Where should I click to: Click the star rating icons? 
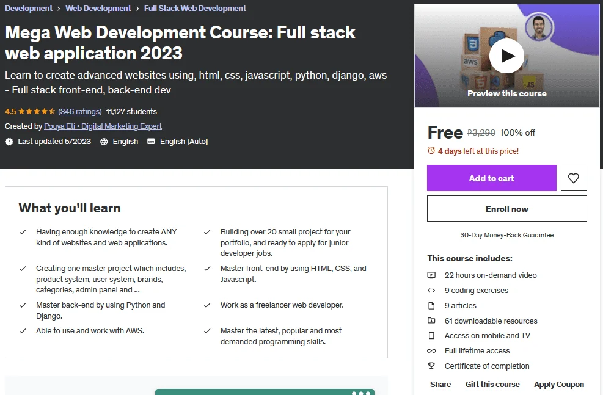point(37,112)
